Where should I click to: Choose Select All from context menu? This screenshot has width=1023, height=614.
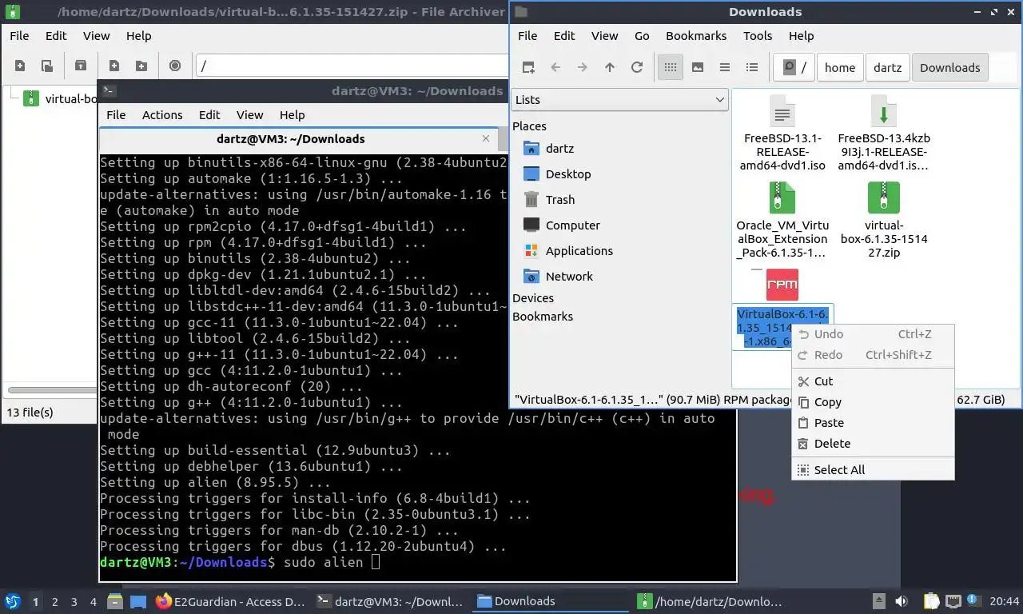pos(873,470)
